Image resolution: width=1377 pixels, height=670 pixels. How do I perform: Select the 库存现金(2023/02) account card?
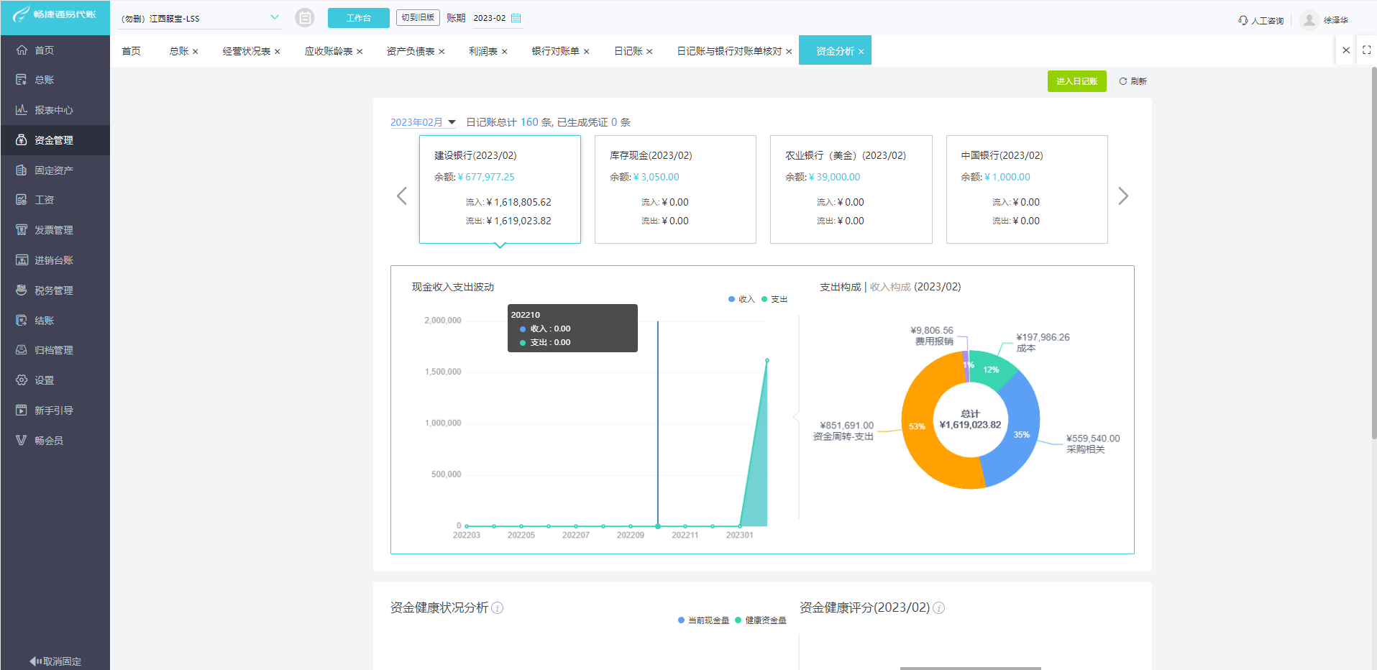[x=674, y=189]
